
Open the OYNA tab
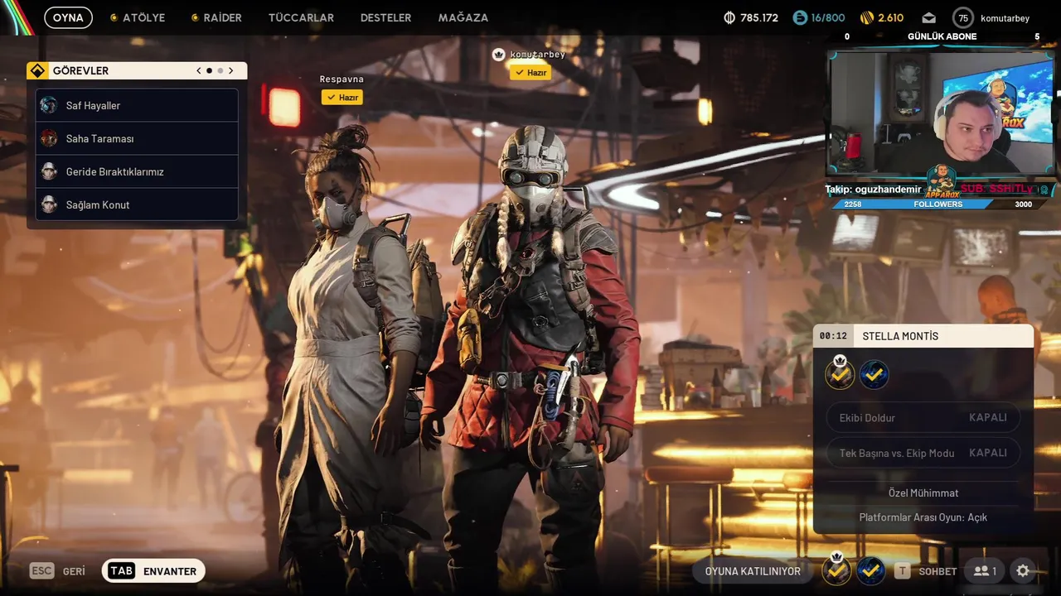(x=68, y=17)
